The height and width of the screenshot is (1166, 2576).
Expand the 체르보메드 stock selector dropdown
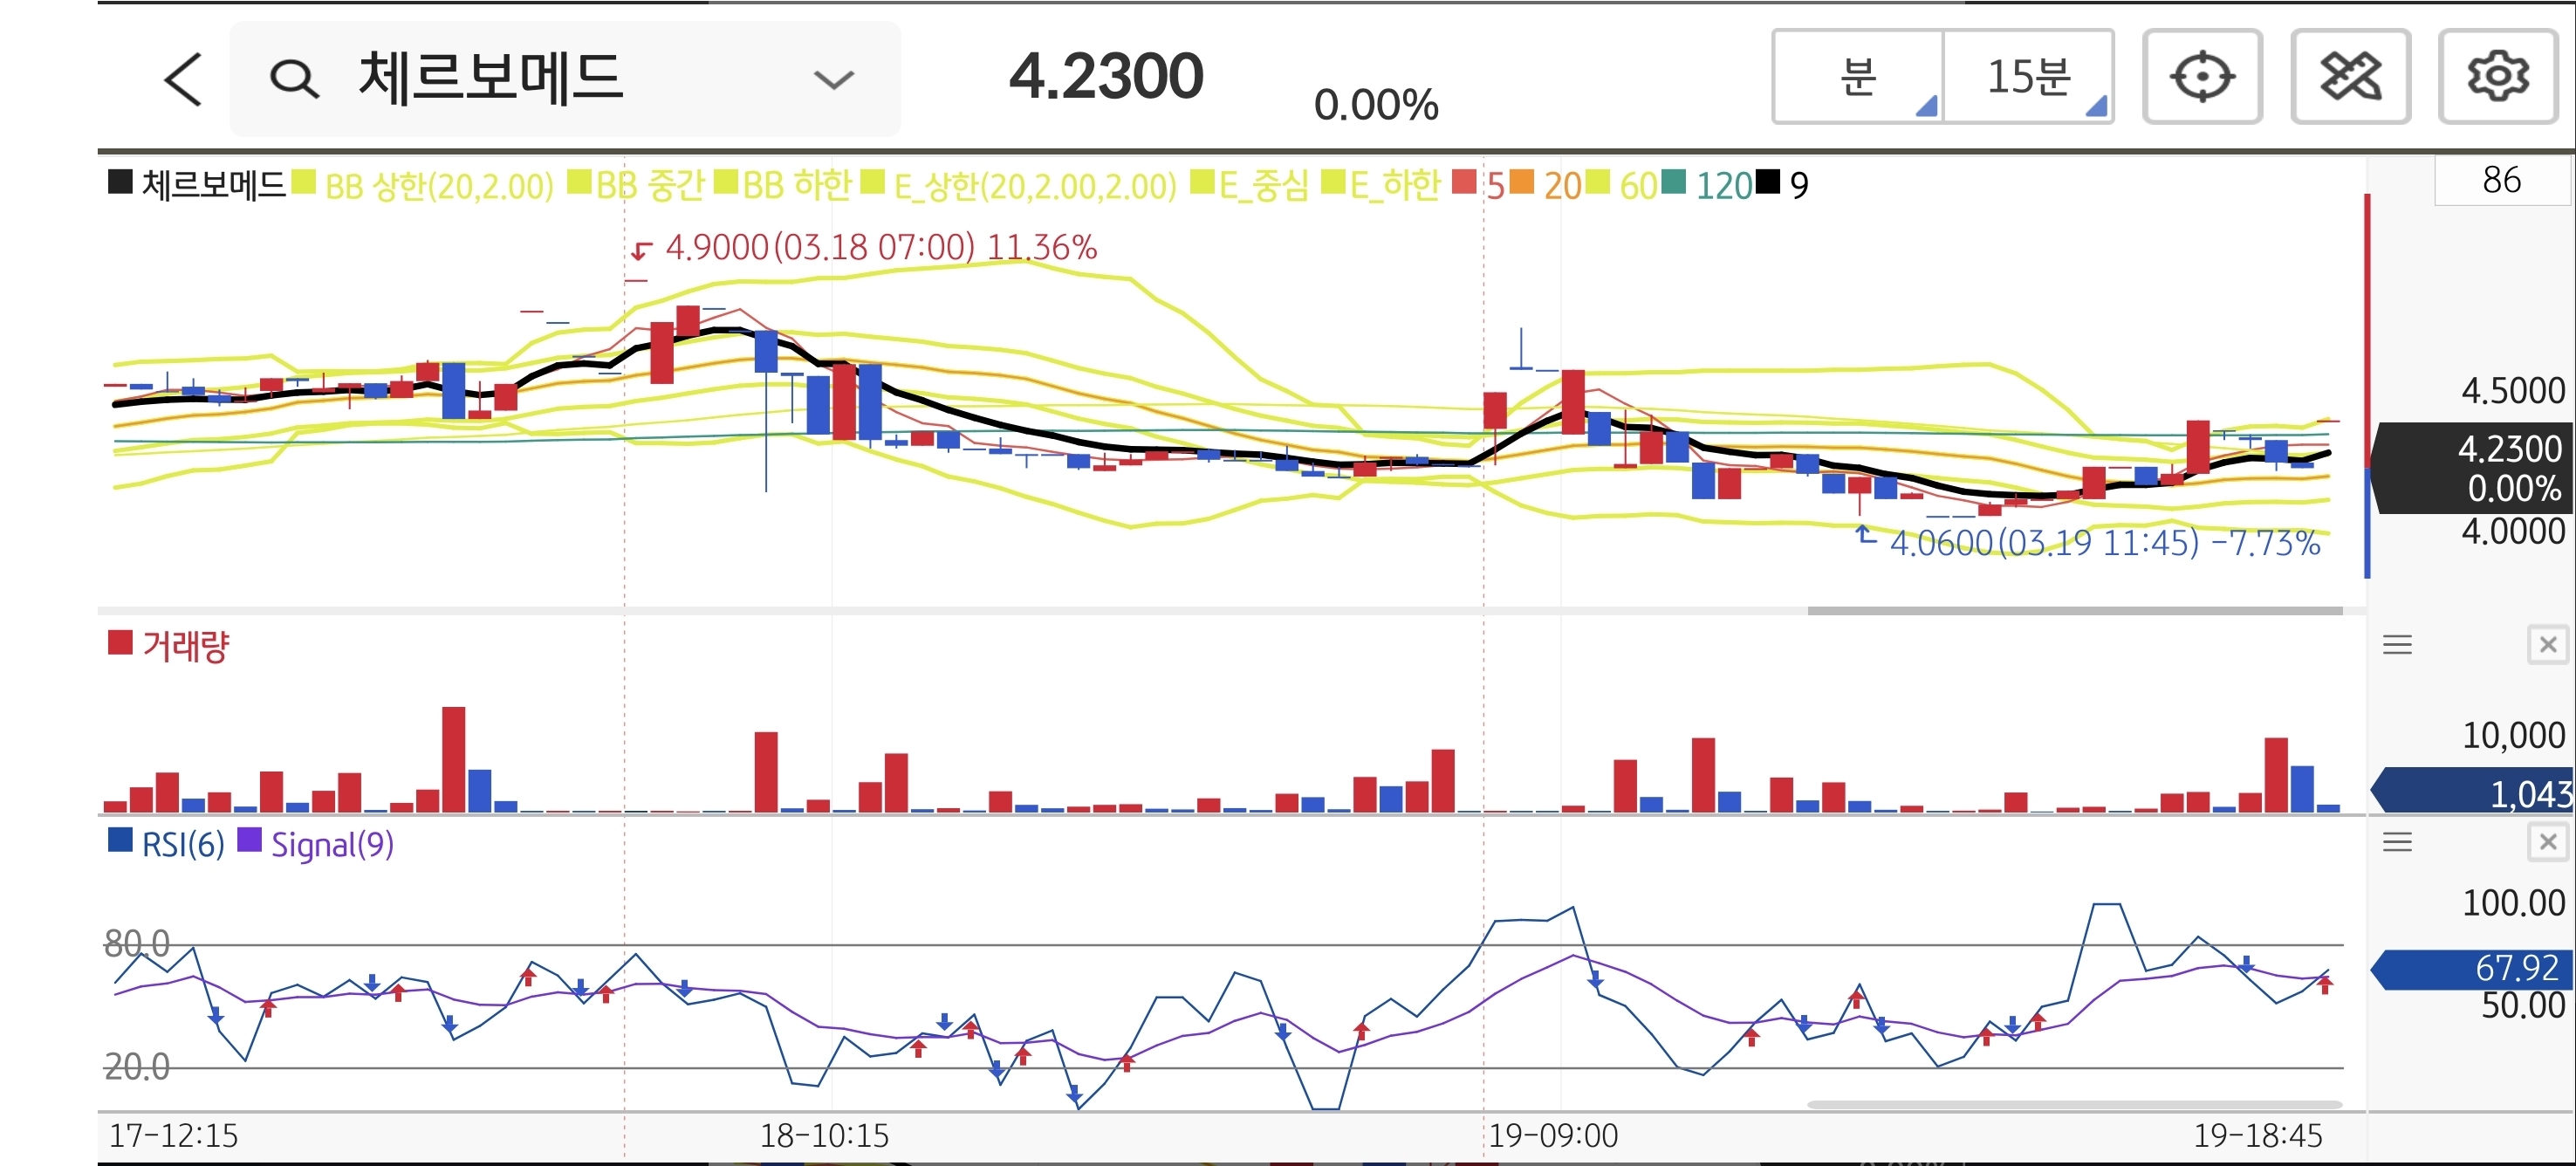click(x=833, y=79)
